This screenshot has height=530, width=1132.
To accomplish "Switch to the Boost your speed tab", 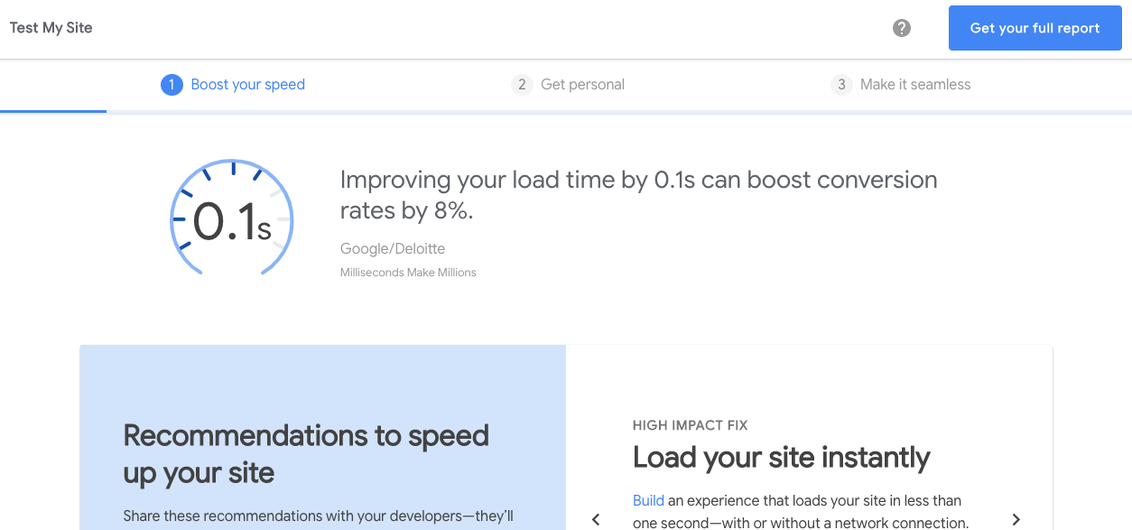I will point(247,84).
